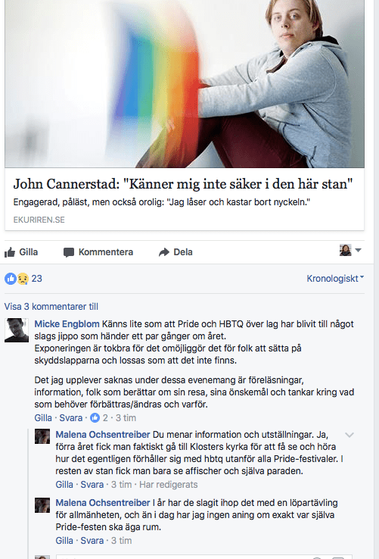Open the chevron menu on Malena's first reply

[x=349, y=435]
